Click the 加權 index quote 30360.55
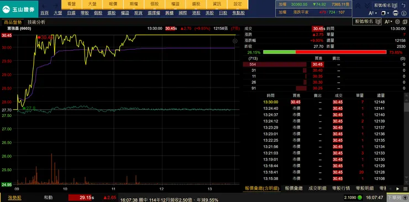Screen dimensions: 409x202 point(299,4)
